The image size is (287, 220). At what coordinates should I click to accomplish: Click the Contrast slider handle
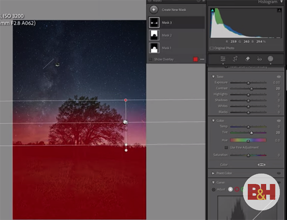click(252, 88)
